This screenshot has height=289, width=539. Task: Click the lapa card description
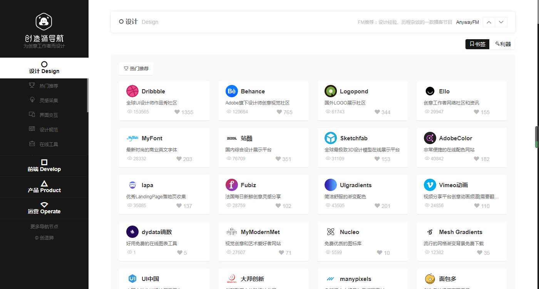(x=156, y=196)
